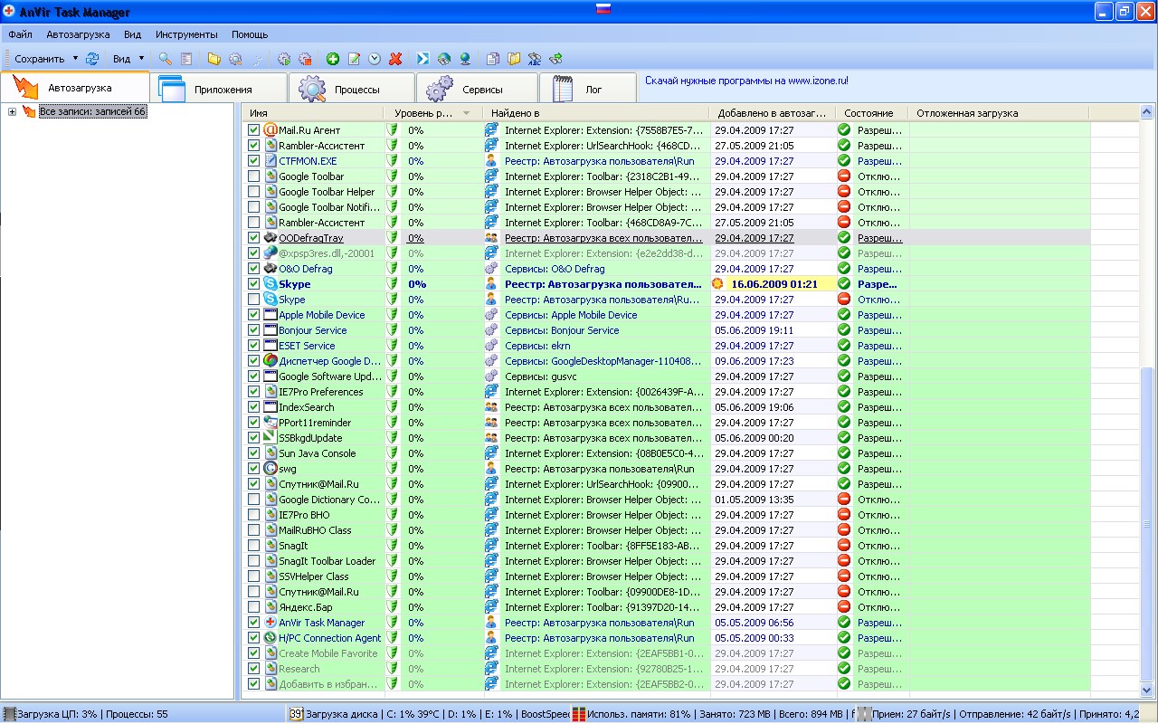1158x724 pixels.
Task: Open the Сохранить dropdown arrow
Action: tap(75, 59)
